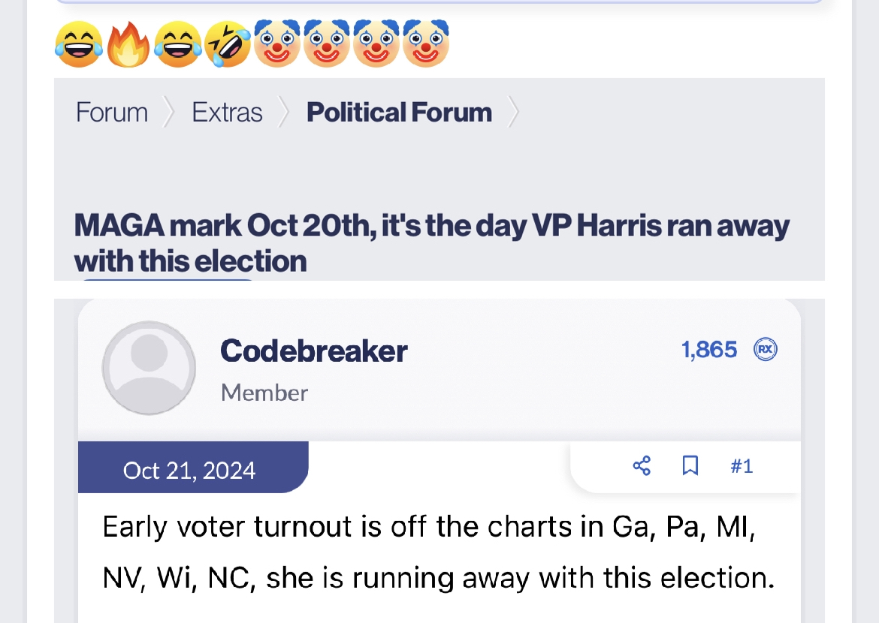Open the MAGA mark Oct 20th thread title

(x=431, y=243)
